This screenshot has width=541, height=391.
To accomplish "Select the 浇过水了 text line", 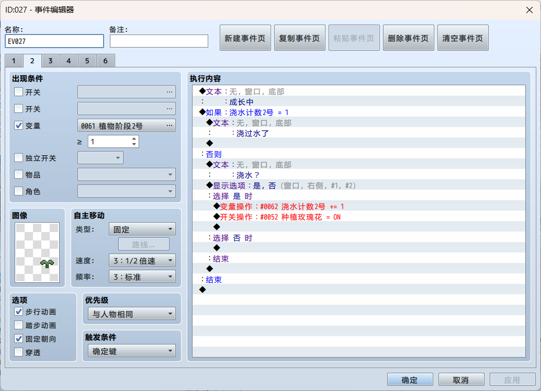I will click(359, 133).
